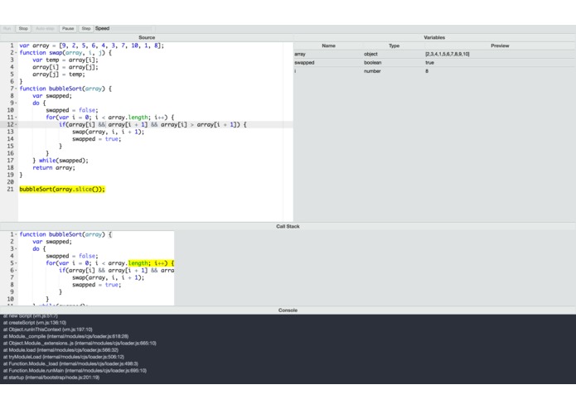Click the 'object' type cell
Viewport: 576px width, 409px height.
(x=370, y=54)
